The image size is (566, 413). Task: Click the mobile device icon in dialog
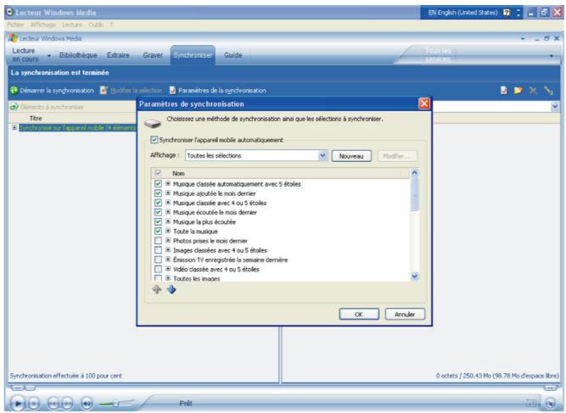pos(153,123)
